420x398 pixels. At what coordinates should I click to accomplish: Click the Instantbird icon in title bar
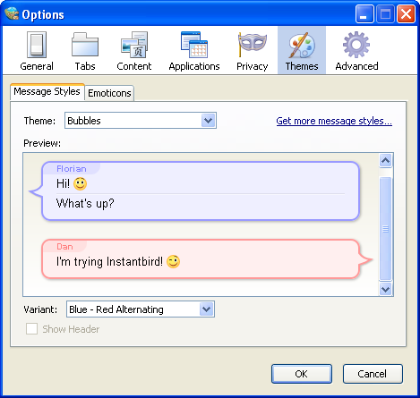tap(12, 13)
